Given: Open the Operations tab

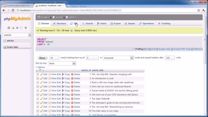Looking at the screenshot, I should [146, 23].
